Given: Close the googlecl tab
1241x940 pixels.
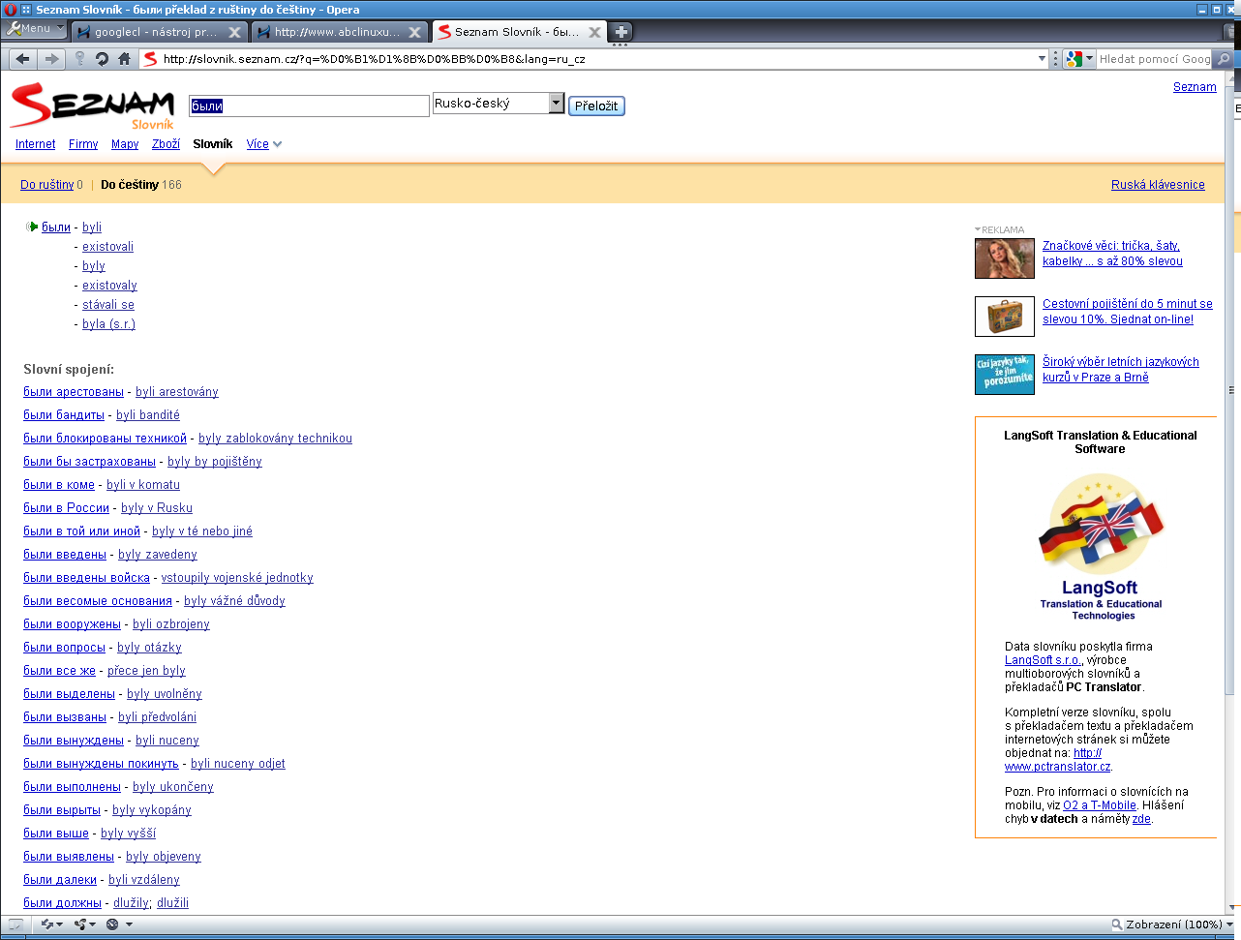Looking at the screenshot, I should pos(233,32).
